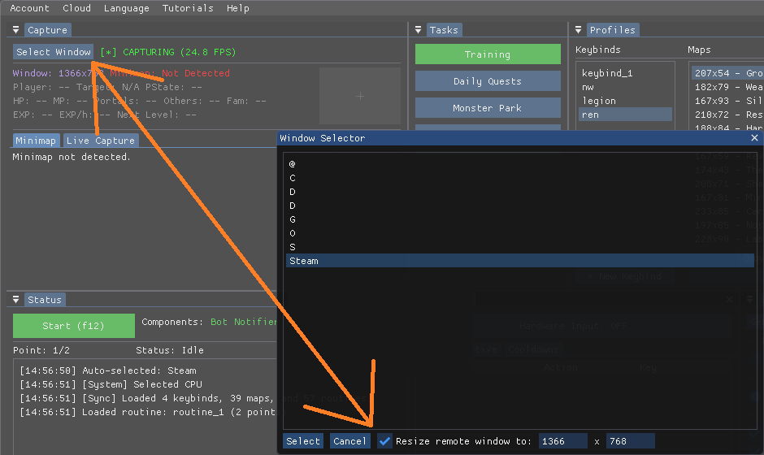Screen dimensions: 764x455
Task: Click the Bot Notifier component text
Action: click(x=243, y=322)
